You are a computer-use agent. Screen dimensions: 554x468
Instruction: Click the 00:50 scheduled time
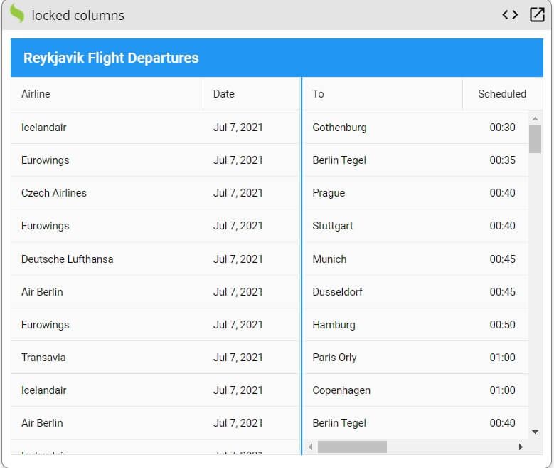coord(502,325)
